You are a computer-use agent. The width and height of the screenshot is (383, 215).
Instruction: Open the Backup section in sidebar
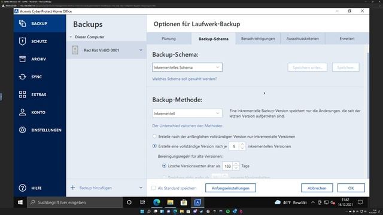[x=40, y=23]
